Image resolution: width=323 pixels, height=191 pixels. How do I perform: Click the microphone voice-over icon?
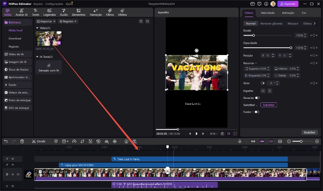(x=240, y=141)
